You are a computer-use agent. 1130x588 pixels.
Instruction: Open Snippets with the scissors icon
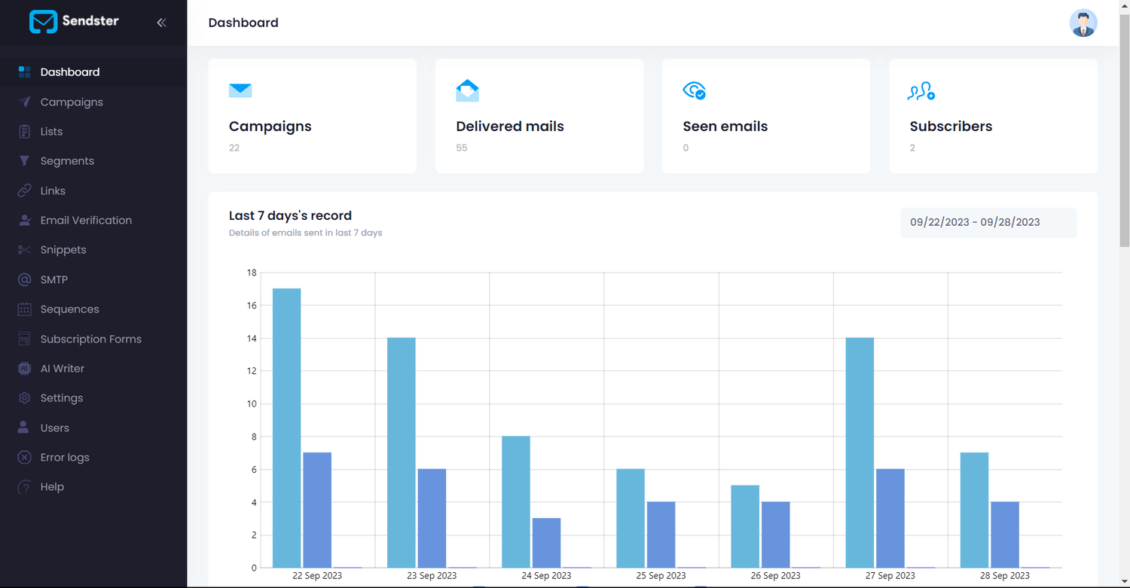(x=25, y=249)
